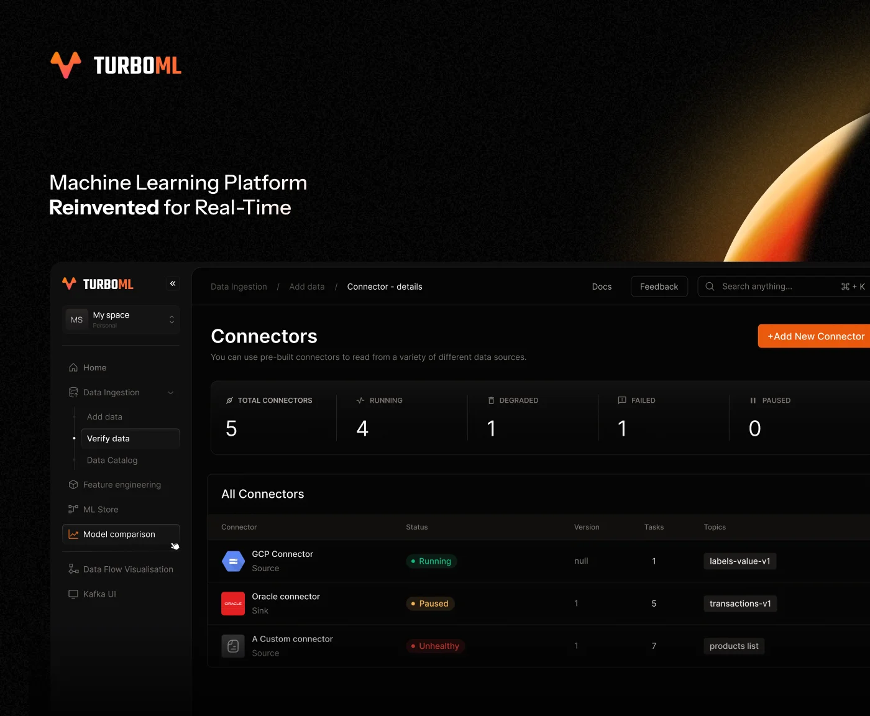Image resolution: width=870 pixels, height=716 pixels.
Task: Open Data Catalog in the sidebar
Action: point(112,461)
